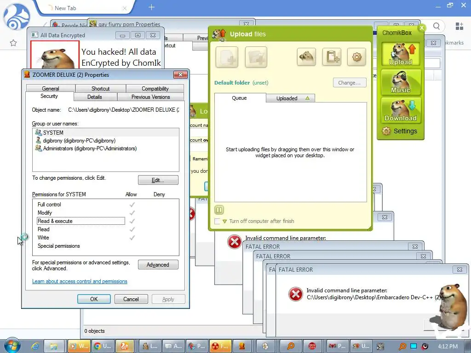Click the hamster picture in All Data Encrypted

55,55
